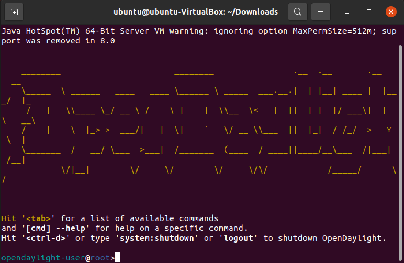The height and width of the screenshot is (263, 404).
Task: Open the hamburger menu
Action: pyautogui.click(x=321, y=12)
